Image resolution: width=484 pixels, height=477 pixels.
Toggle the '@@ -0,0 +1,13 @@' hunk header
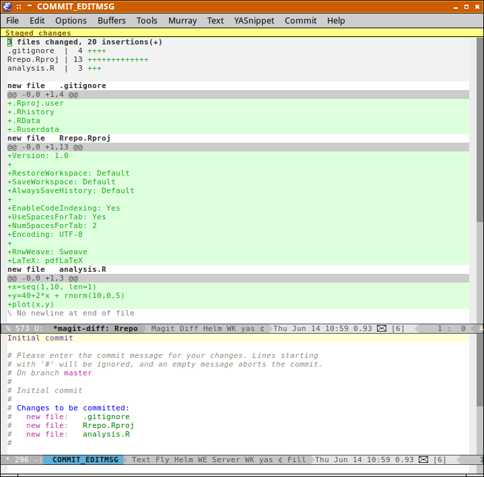tap(238, 147)
